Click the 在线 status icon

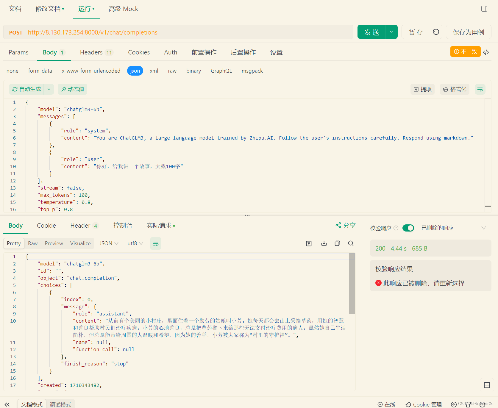386,404
